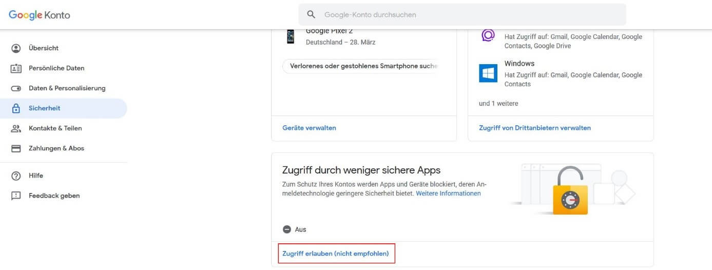The height and width of the screenshot is (270, 712).
Task: Open Zugriff von Drittanbietern verwalten
Action: (x=535, y=128)
